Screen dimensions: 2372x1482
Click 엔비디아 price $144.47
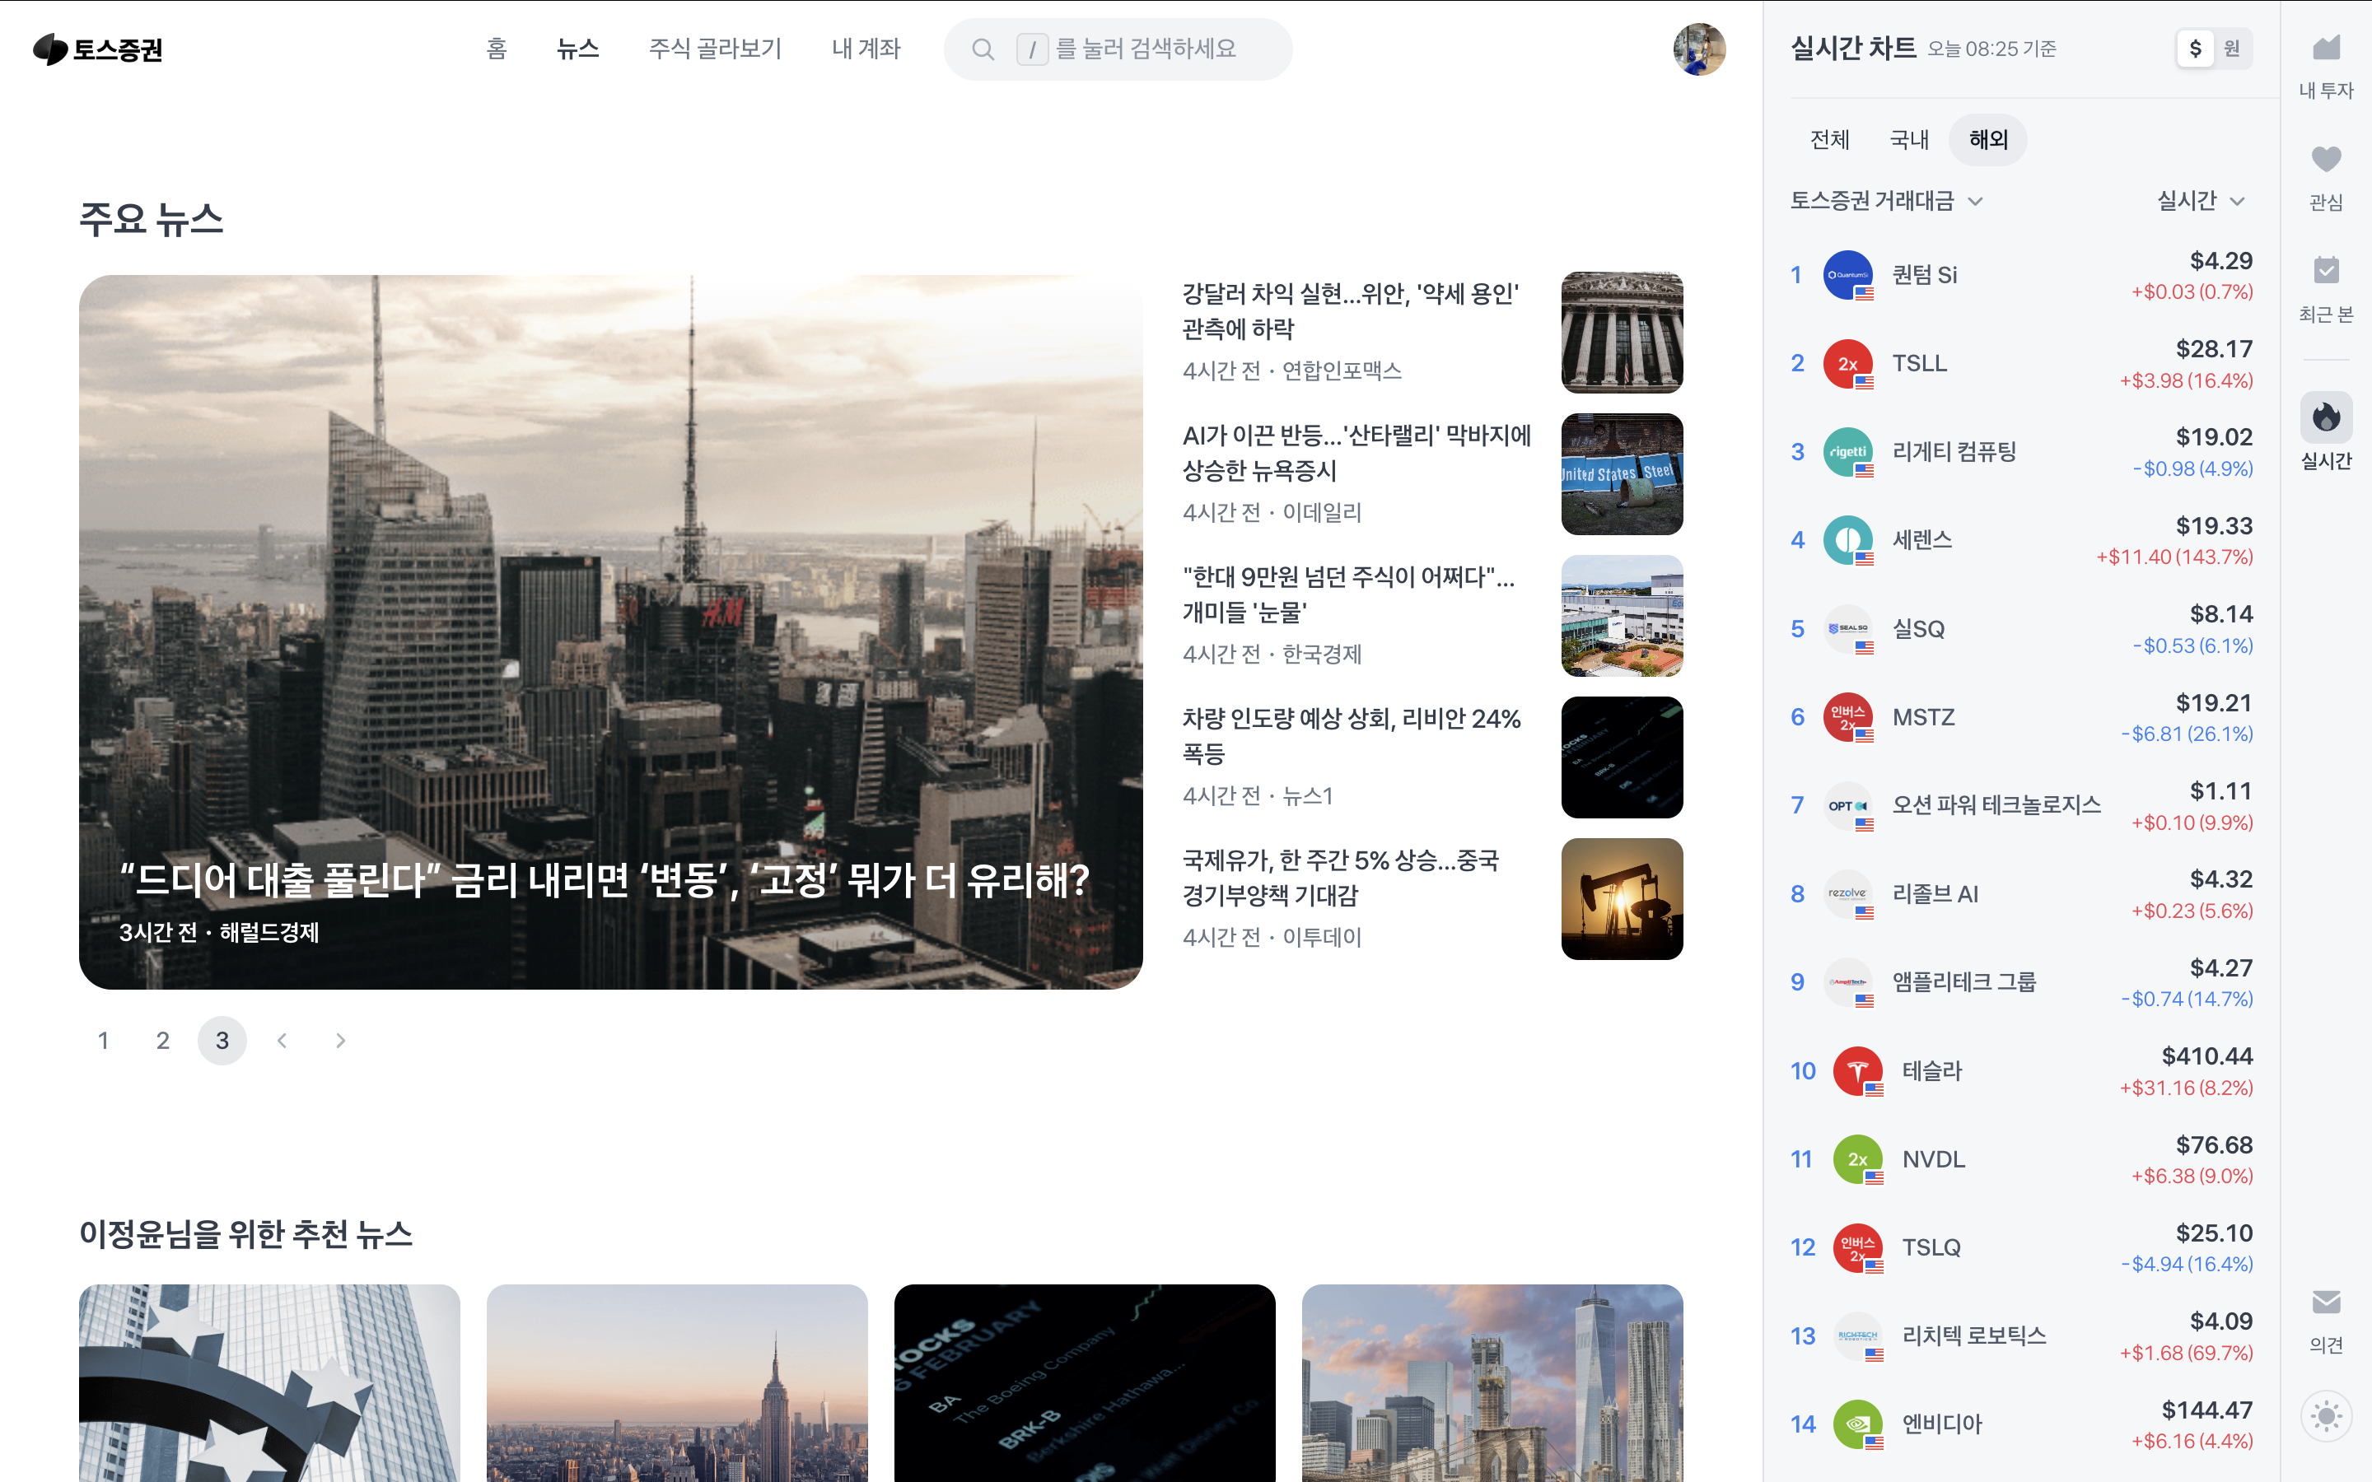(2207, 1410)
